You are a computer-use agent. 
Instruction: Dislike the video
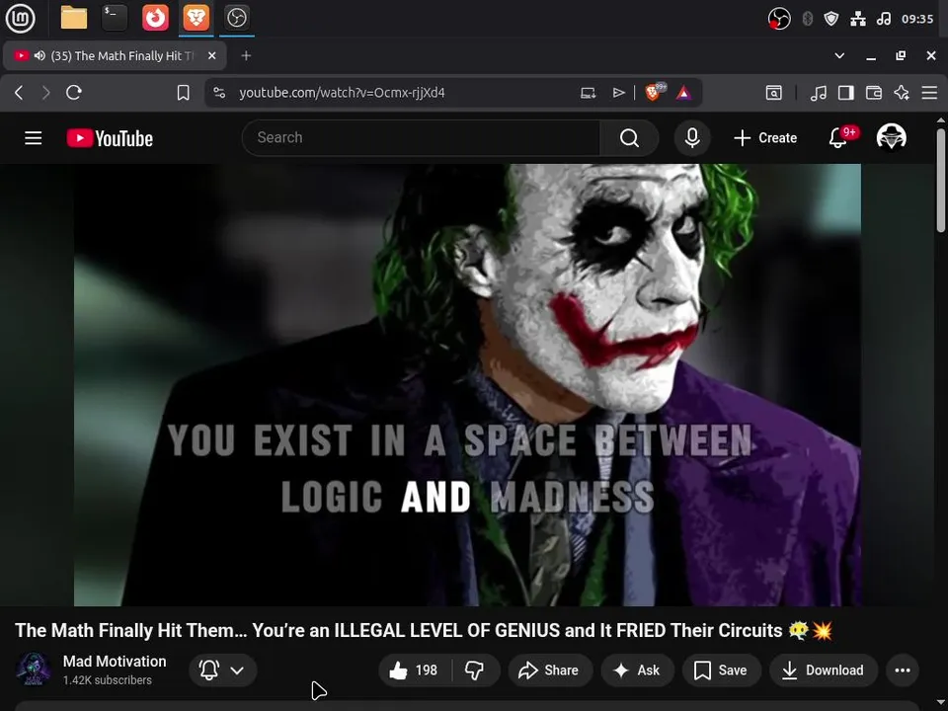[475, 670]
